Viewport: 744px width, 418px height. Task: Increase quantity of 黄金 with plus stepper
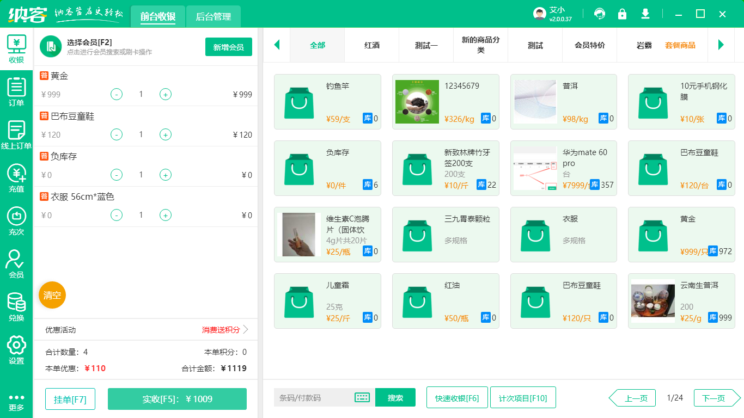pyautogui.click(x=165, y=94)
